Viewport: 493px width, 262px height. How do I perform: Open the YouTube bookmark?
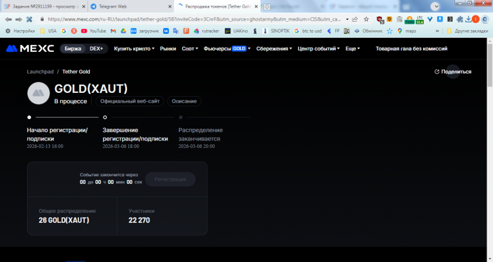pyautogui.click(x=93, y=31)
